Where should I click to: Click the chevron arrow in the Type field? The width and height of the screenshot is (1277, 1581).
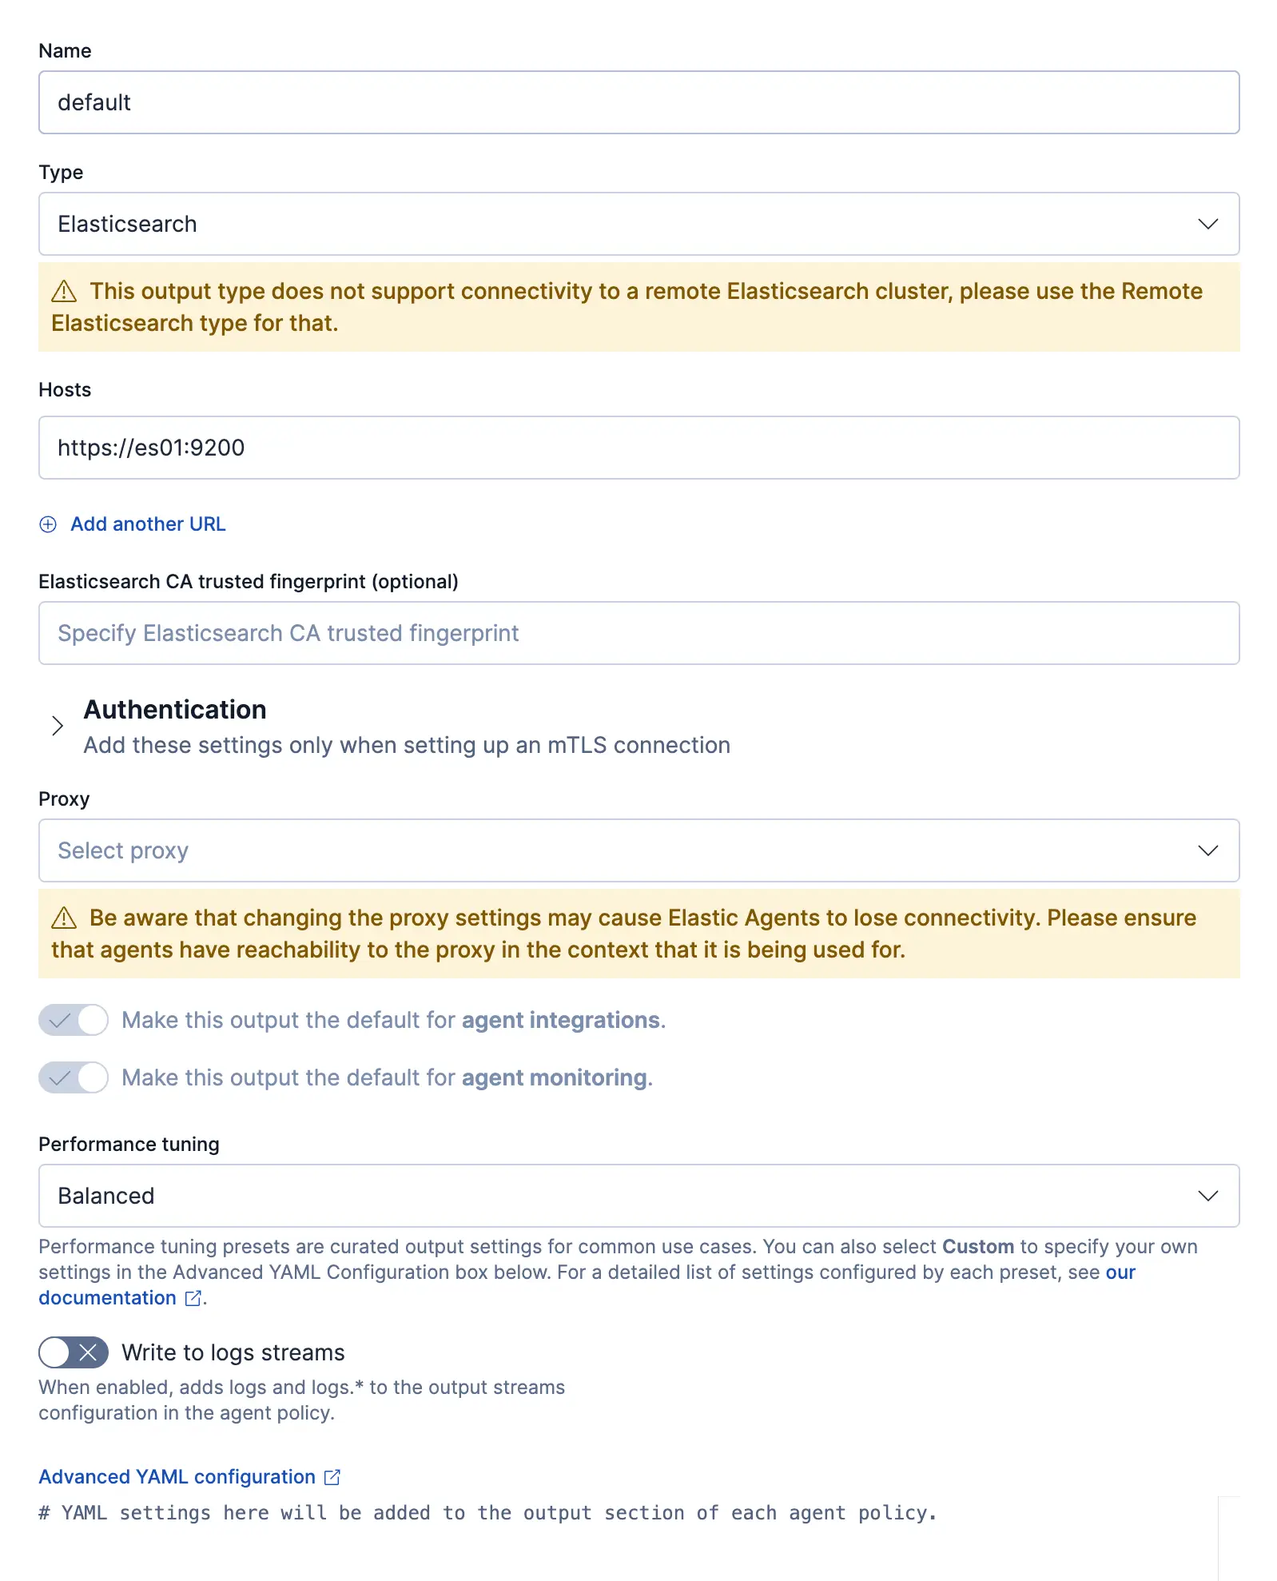(x=1207, y=224)
